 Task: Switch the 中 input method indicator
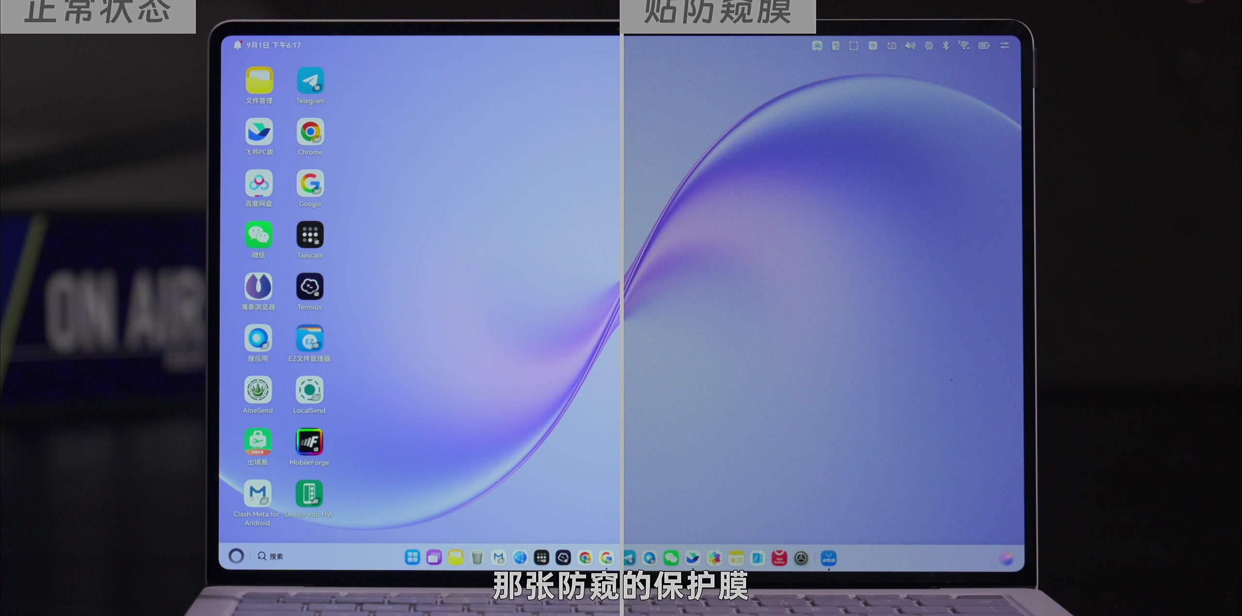pos(873,46)
